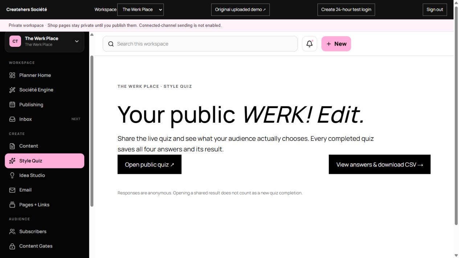
Task: Click the Createhers Société brand name
Action: click(x=26, y=9)
